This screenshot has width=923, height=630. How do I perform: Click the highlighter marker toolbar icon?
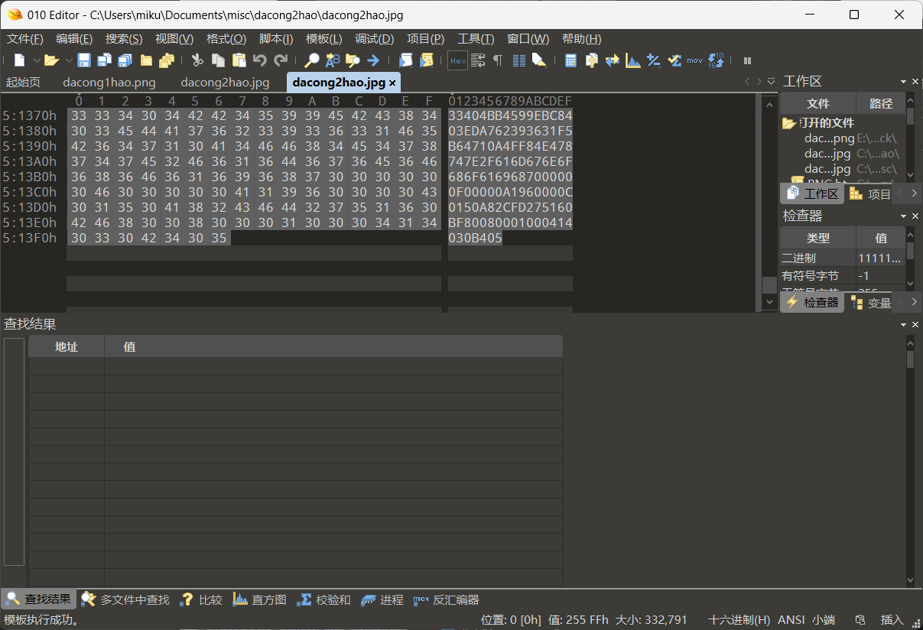tap(539, 60)
